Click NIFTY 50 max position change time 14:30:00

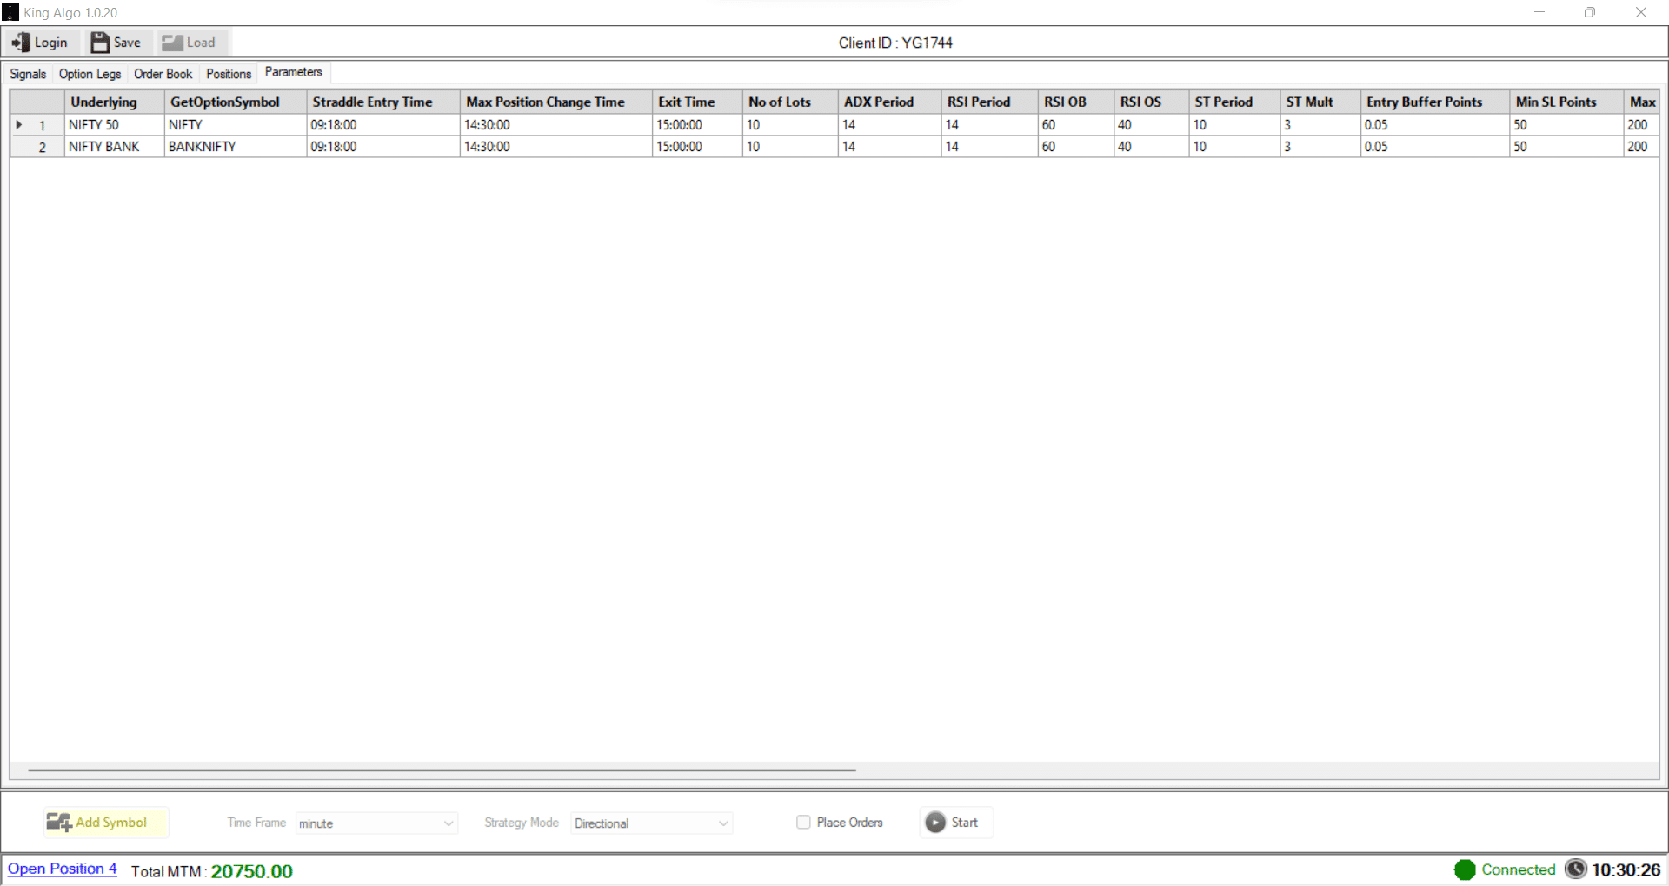(x=555, y=125)
